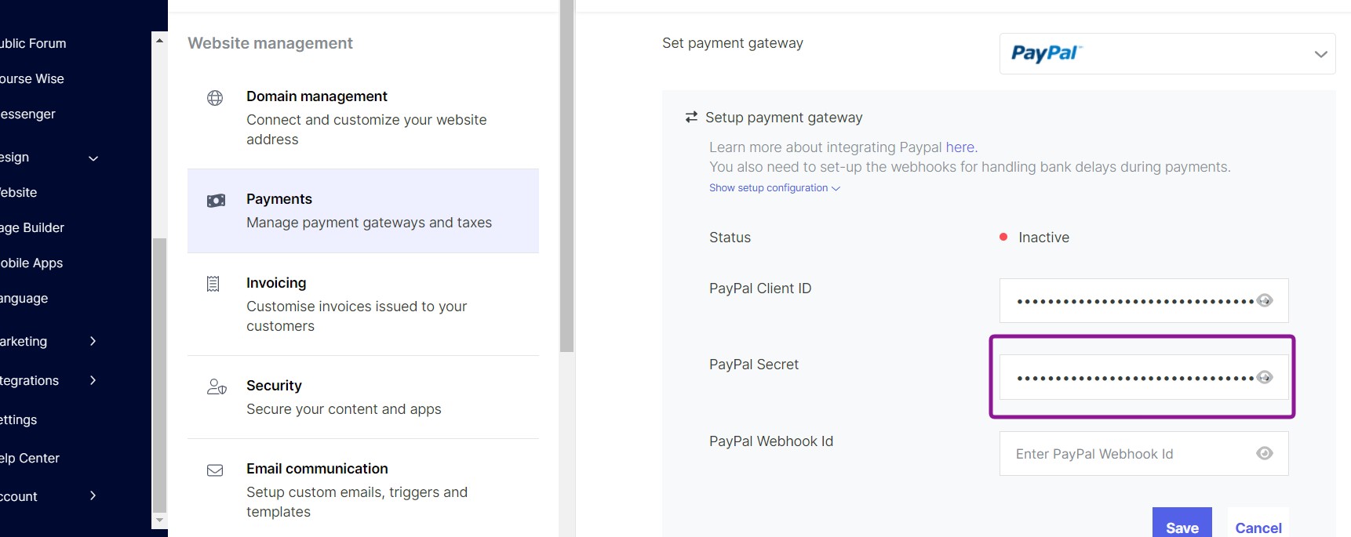
Task: Click the sidebar scroll down arrow
Action: tap(159, 520)
